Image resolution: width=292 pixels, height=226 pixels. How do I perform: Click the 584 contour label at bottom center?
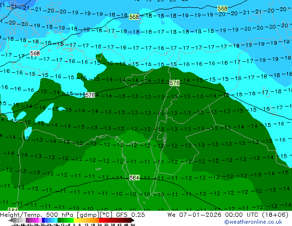[x=134, y=178]
